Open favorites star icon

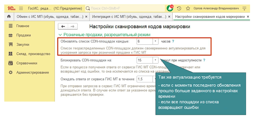pos(188,8)
